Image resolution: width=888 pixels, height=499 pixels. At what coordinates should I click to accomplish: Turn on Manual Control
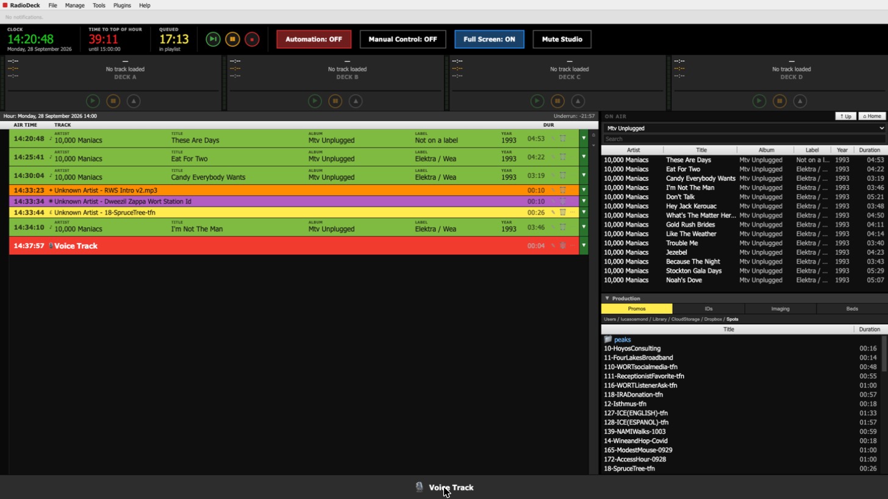tap(403, 39)
